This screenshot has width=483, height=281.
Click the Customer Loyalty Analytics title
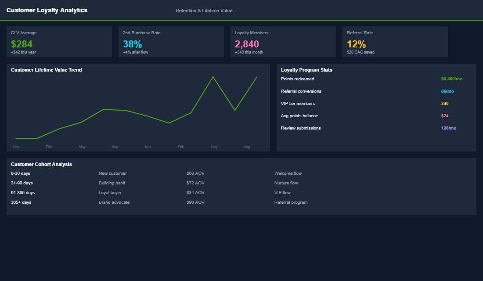(47, 10)
